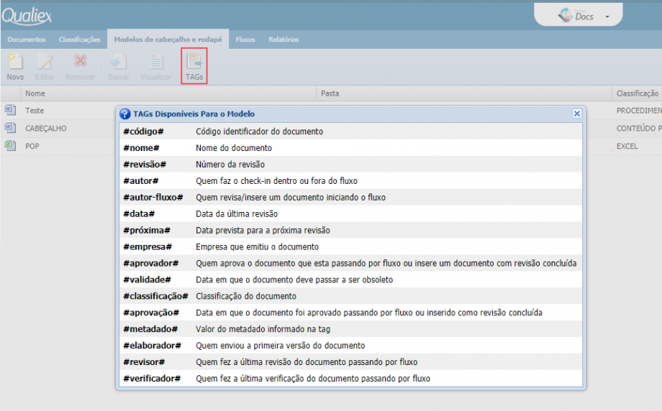Open the Relatórios tab
This screenshot has width=662, height=411.
click(284, 40)
